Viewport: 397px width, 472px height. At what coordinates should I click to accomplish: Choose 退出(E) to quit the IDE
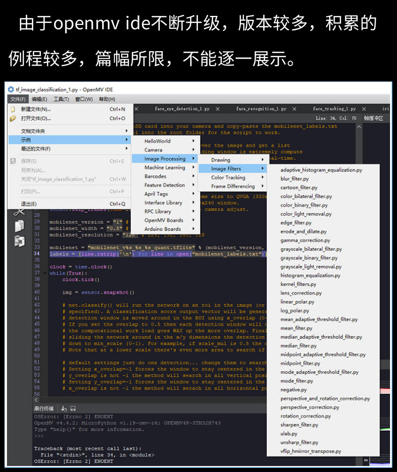click(69, 204)
